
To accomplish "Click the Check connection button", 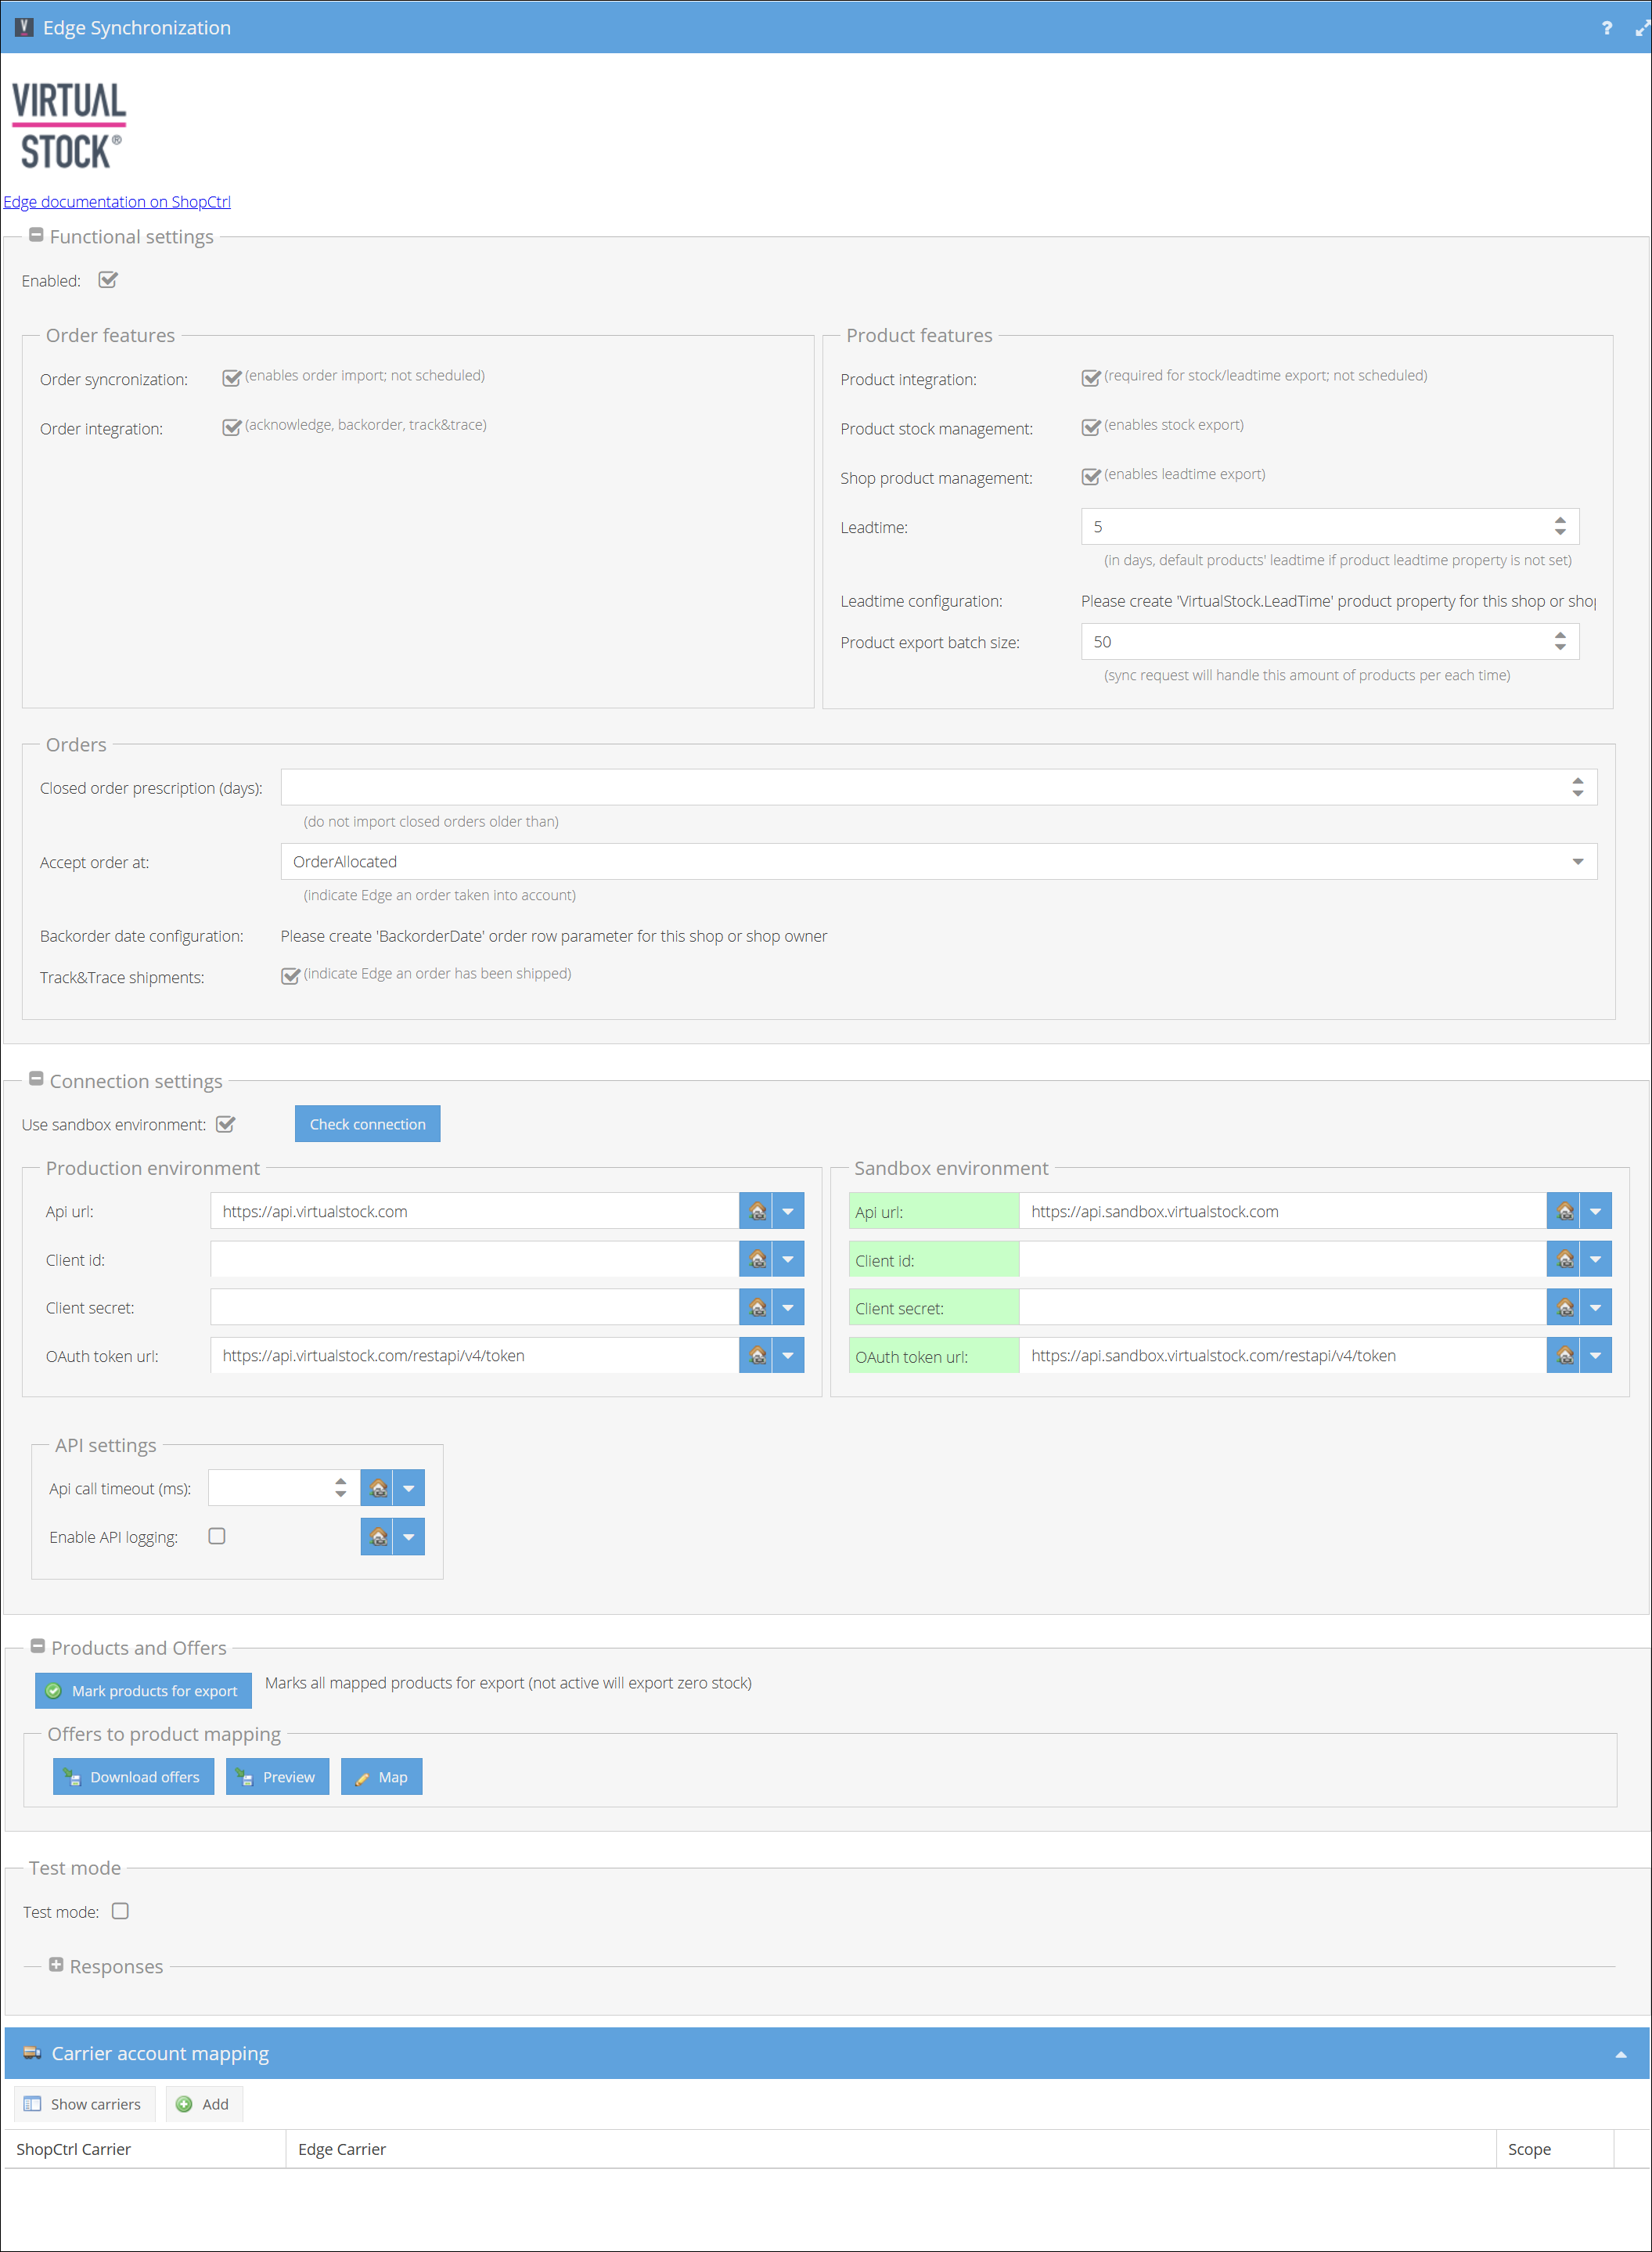I will pyautogui.click(x=367, y=1124).
